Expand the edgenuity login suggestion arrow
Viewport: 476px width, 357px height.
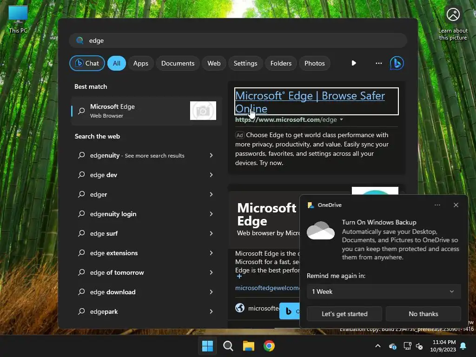212,214
